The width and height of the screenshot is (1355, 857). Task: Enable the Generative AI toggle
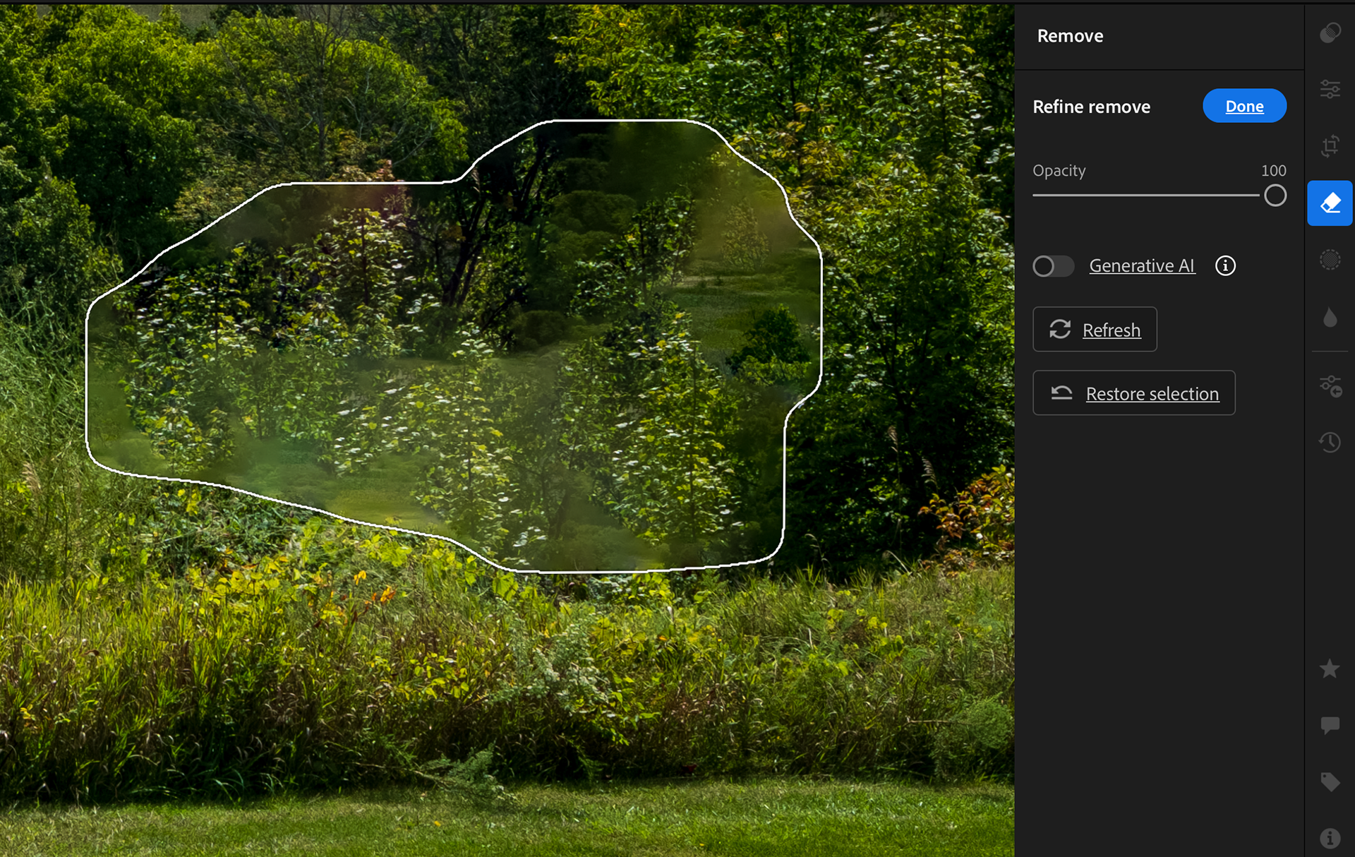click(x=1053, y=266)
